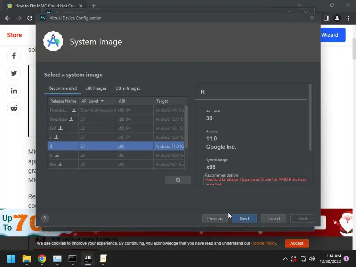Open Windows Start menu
356x267 pixels.
click(x=11, y=259)
